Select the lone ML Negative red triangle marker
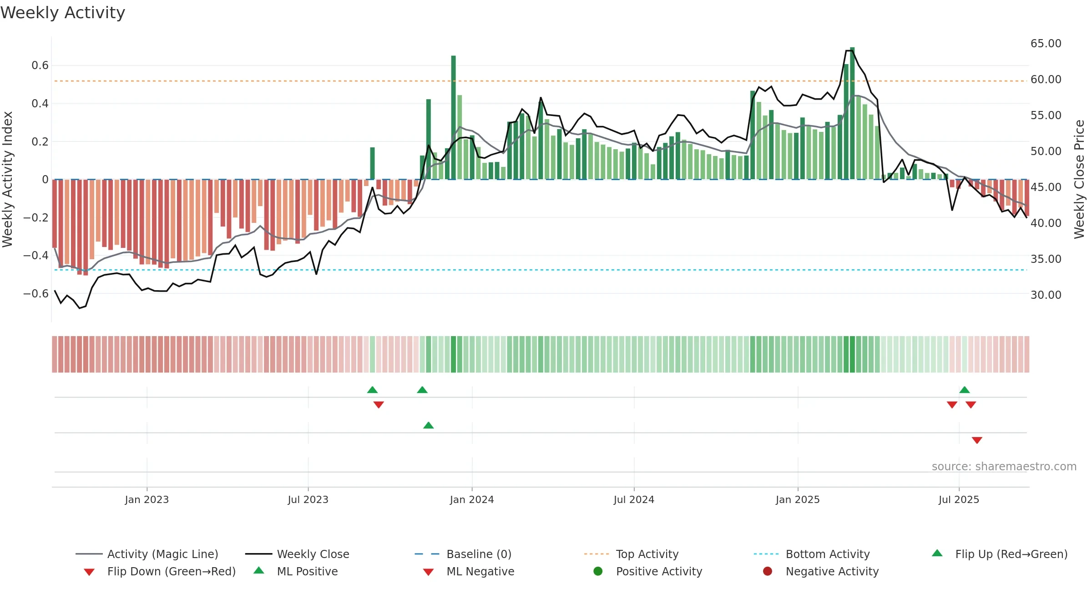 (x=977, y=440)
